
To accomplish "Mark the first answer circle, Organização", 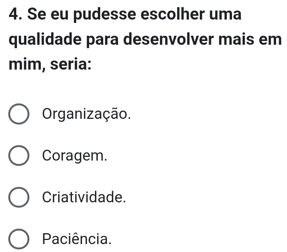I will point(18,114).
